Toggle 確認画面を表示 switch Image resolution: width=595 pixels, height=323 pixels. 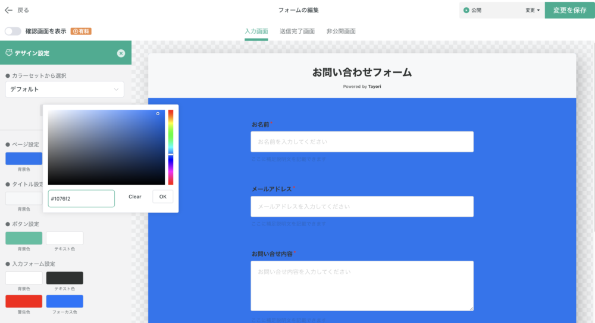[x=12, y=31]
